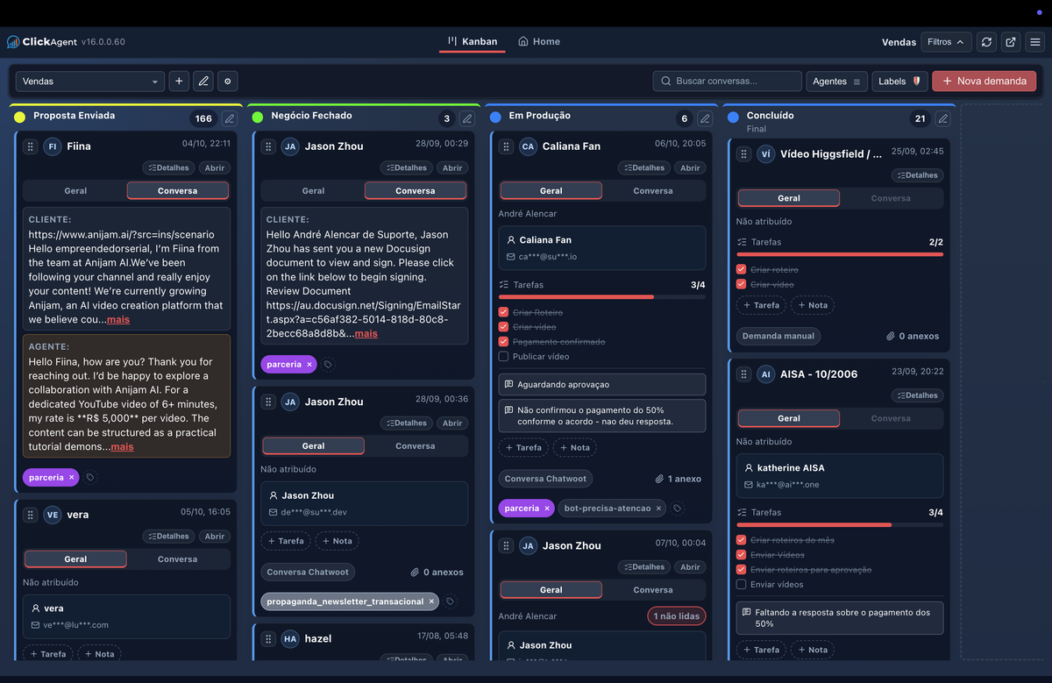Check the Publicar vídeo task

pyautogui.click(x=503, y=357)
